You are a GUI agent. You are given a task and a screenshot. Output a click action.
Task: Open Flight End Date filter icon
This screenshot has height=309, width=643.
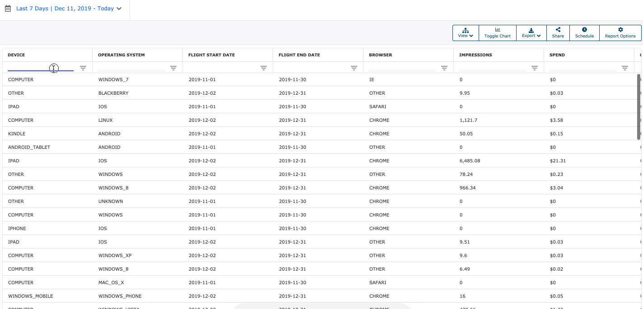pos(354,68)
